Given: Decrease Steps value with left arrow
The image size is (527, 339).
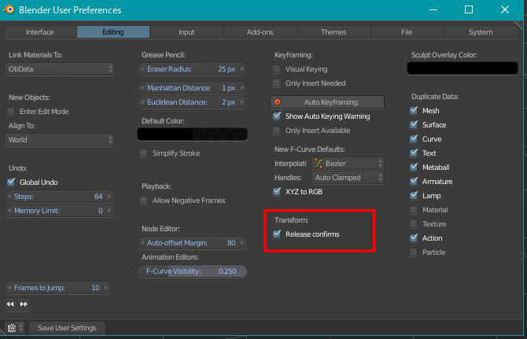Looking at the screenshot, I should point(9,196).
